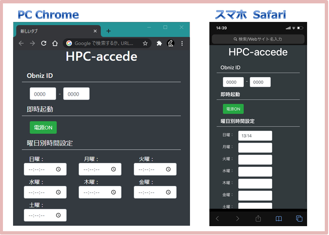
Task: Open Chrome's three-dot menu
Action: [x=182, y=43]
